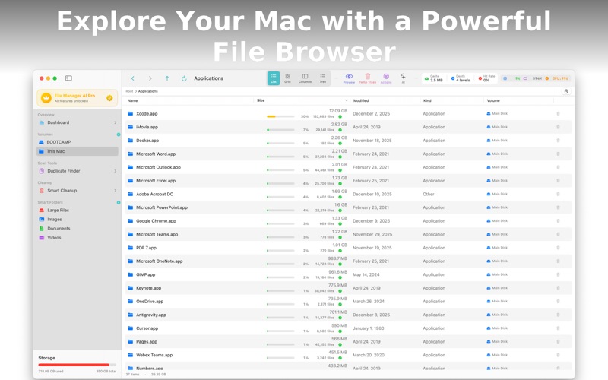Click the Microsoft Outlook.app folder icon
This screenshot has width=608, height=380.
131,167
